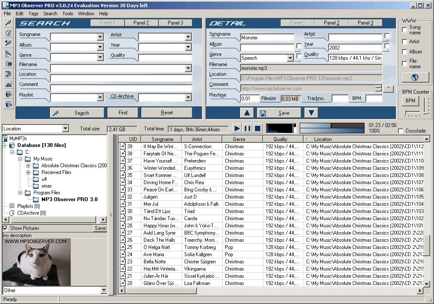Save the picture with Save button
This screenshot has height=304, width=434.
click(x=100, y=228)
